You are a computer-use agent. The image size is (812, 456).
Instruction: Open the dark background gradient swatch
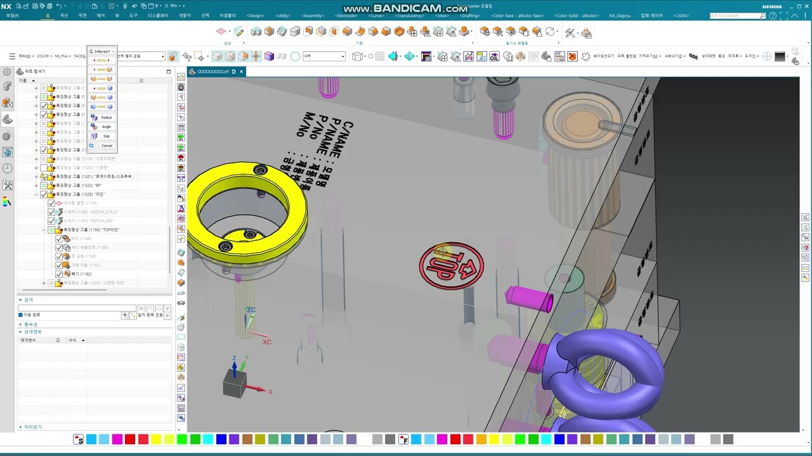pos(780,56)
